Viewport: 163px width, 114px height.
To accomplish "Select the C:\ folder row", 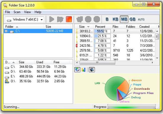I will click(x=38, y=31).
